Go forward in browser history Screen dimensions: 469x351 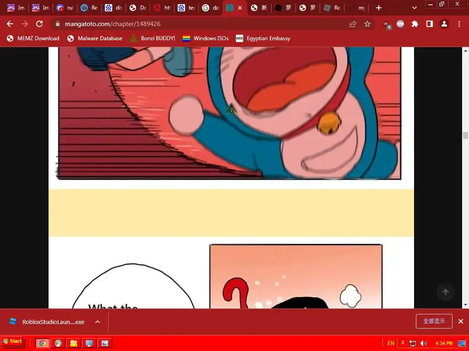25,24
